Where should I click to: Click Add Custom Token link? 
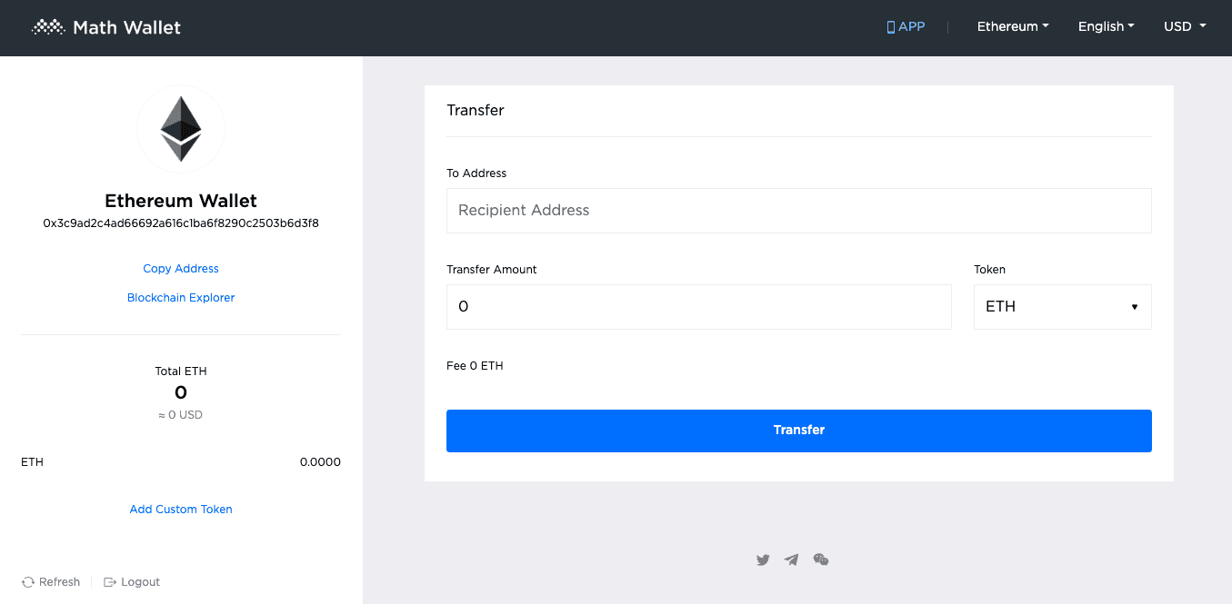[181, 510]
